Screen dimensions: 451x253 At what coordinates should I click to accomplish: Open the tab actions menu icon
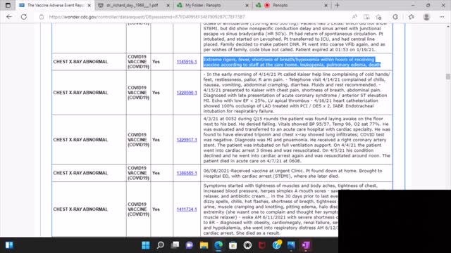[x=8, y=5]
